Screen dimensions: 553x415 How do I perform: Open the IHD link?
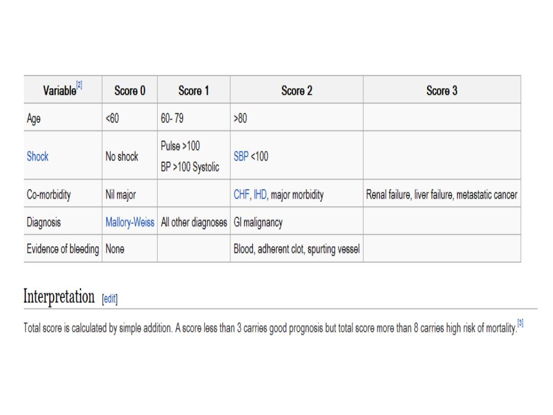[x=260, y=195]
